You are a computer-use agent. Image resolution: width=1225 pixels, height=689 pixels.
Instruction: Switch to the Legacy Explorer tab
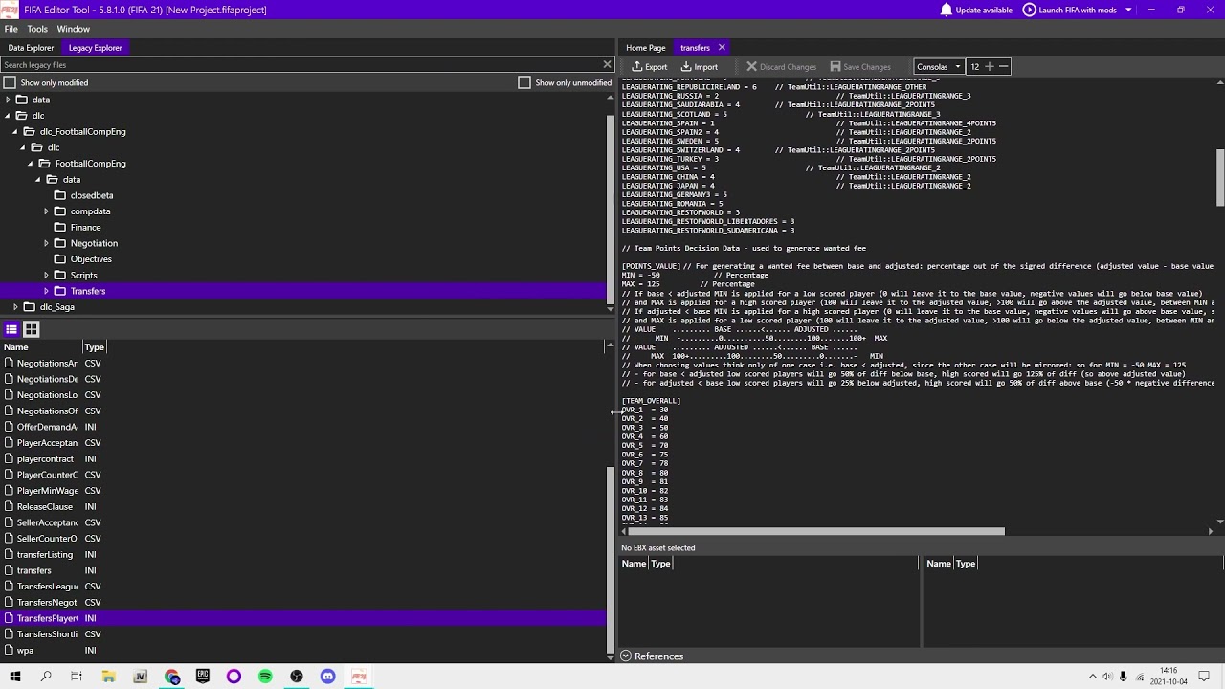point(96,48)
